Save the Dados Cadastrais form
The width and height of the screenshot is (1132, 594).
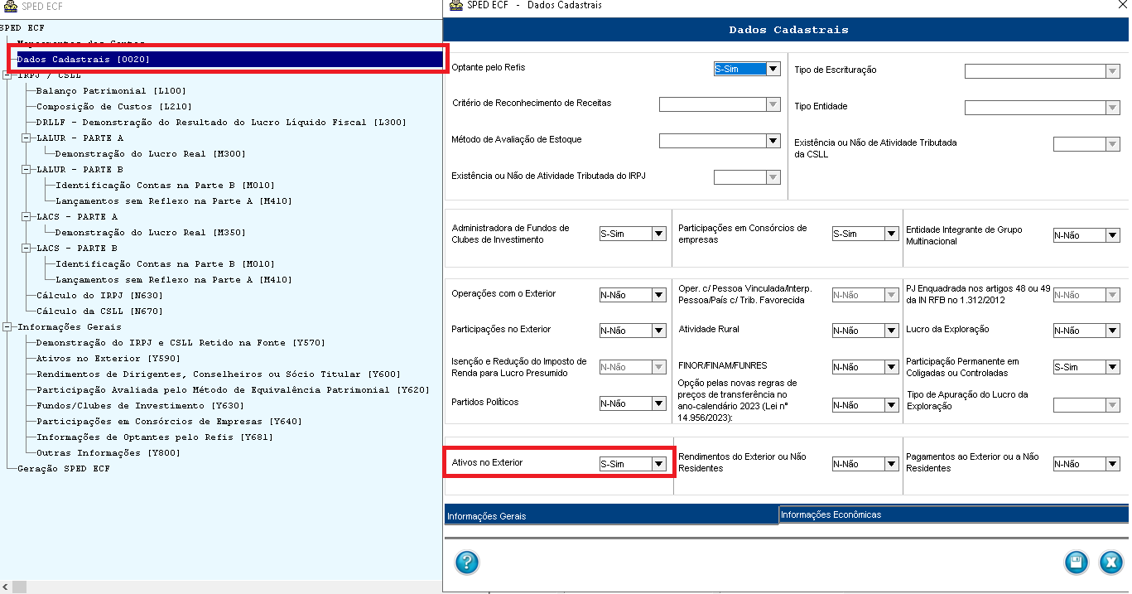click(1077, 563)
